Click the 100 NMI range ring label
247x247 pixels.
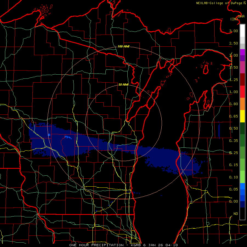click(x=123, y=46)
